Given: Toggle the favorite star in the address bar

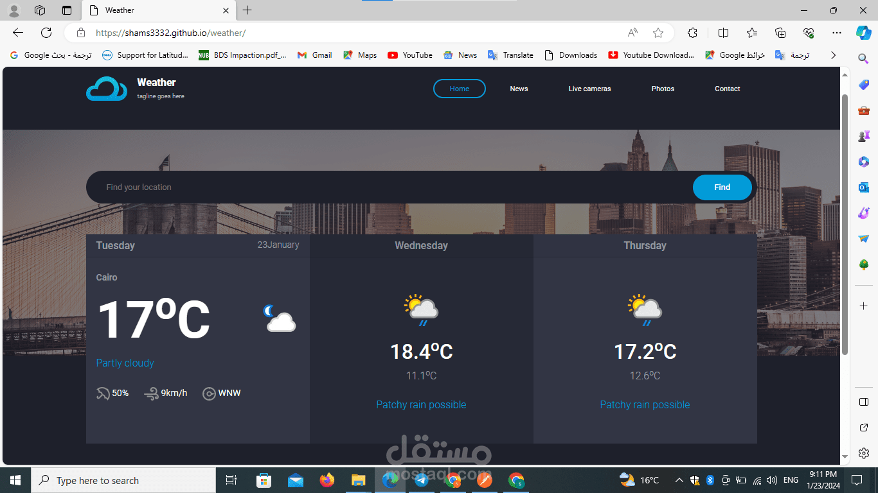Looking at the screenshot, I should point(659,33).
